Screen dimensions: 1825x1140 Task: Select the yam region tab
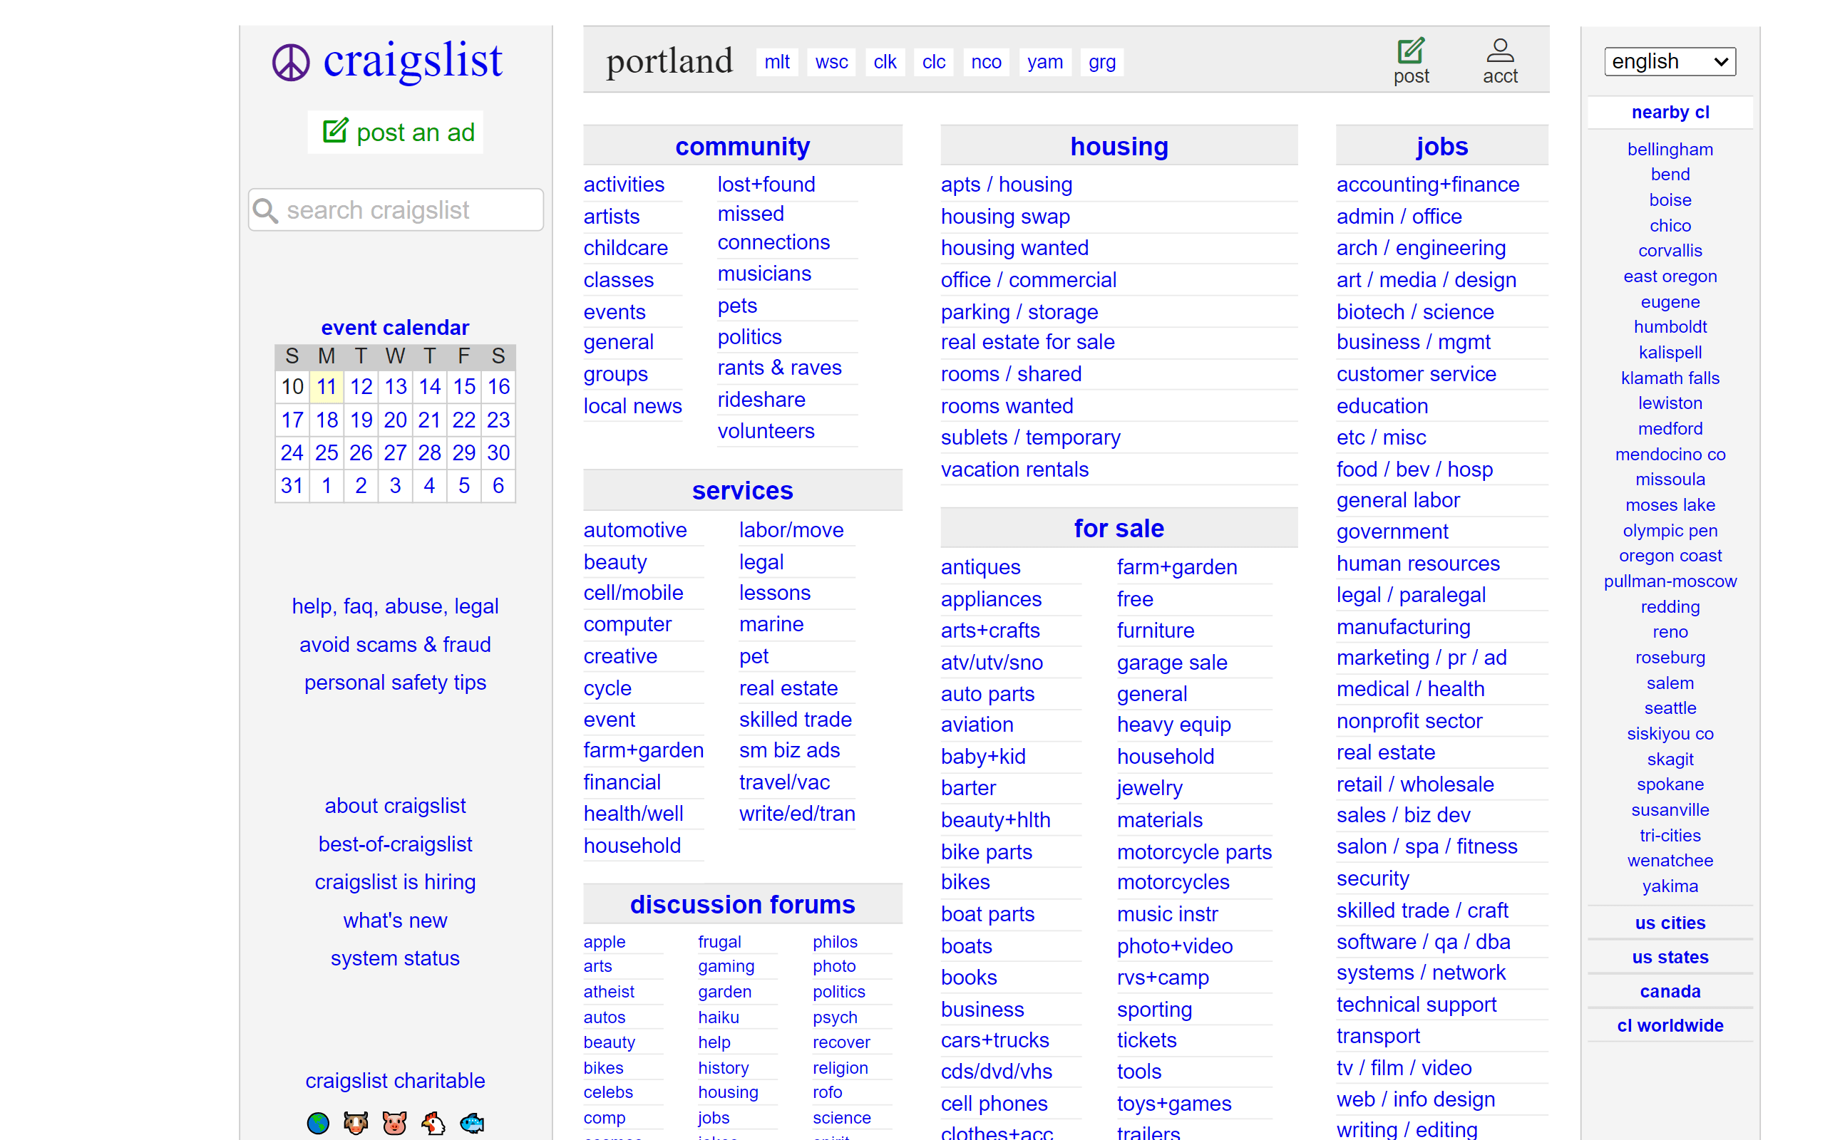point(1045,63)
